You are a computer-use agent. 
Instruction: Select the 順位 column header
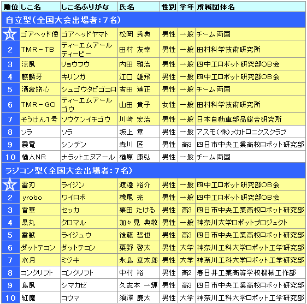pyautogui.click(x=11, y=7)
